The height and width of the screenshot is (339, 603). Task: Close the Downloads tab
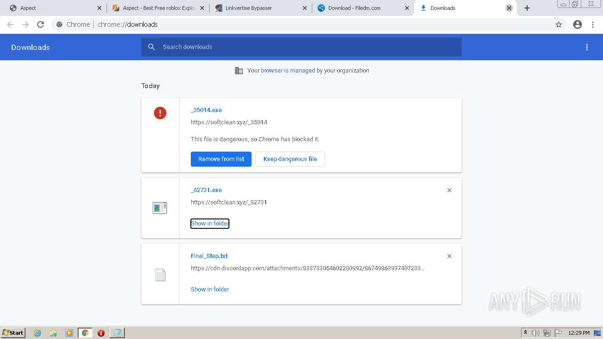509,8
